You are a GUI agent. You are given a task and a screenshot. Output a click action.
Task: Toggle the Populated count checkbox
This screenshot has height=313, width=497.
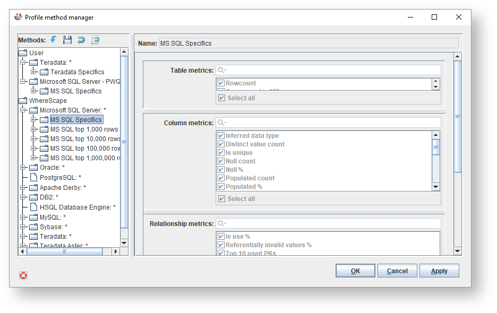click(x=221, y=178)
